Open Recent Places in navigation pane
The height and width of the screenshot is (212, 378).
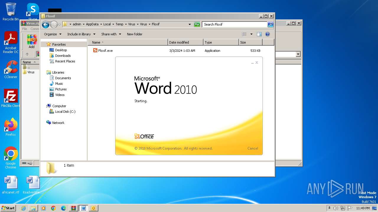[65, 61]
